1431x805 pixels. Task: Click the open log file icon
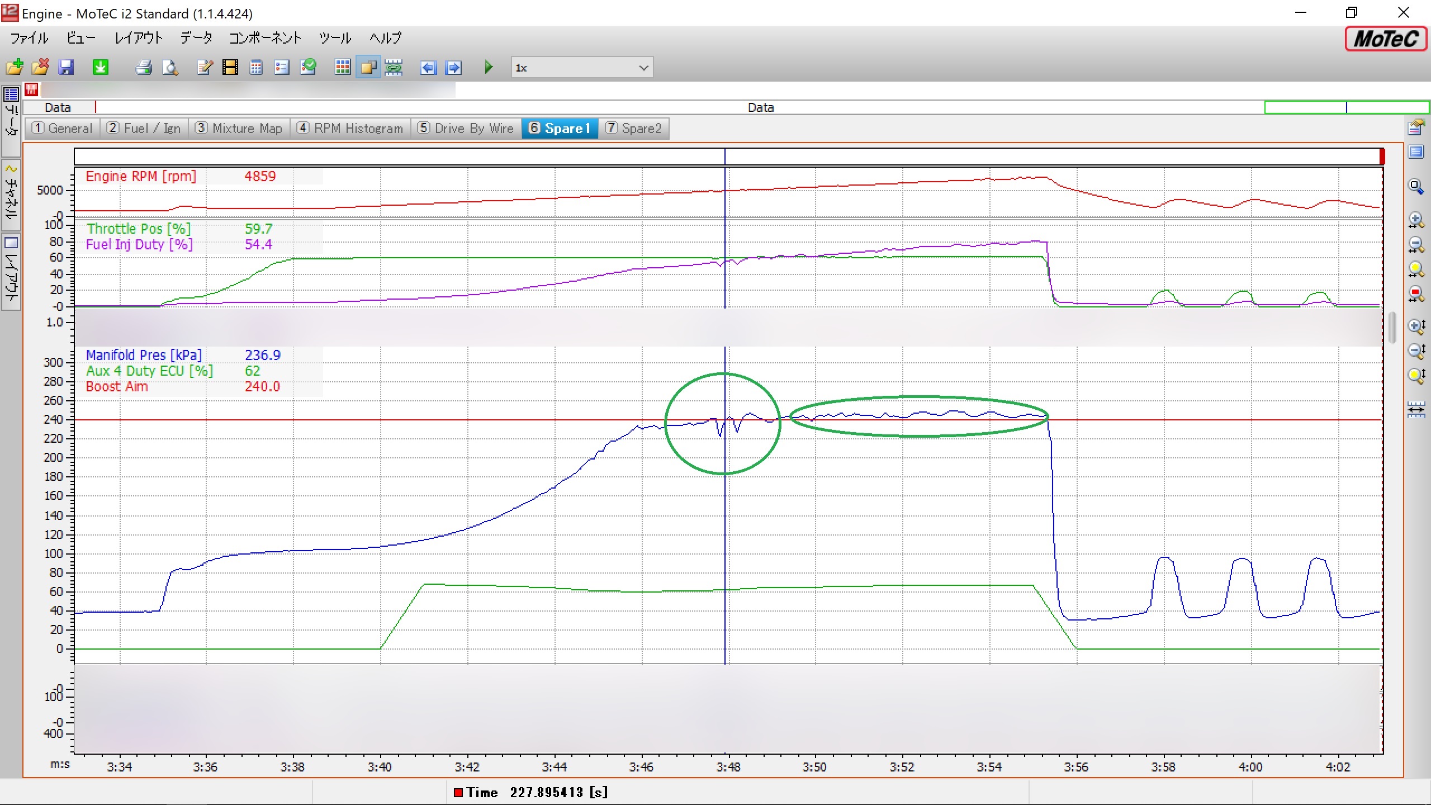15,68
